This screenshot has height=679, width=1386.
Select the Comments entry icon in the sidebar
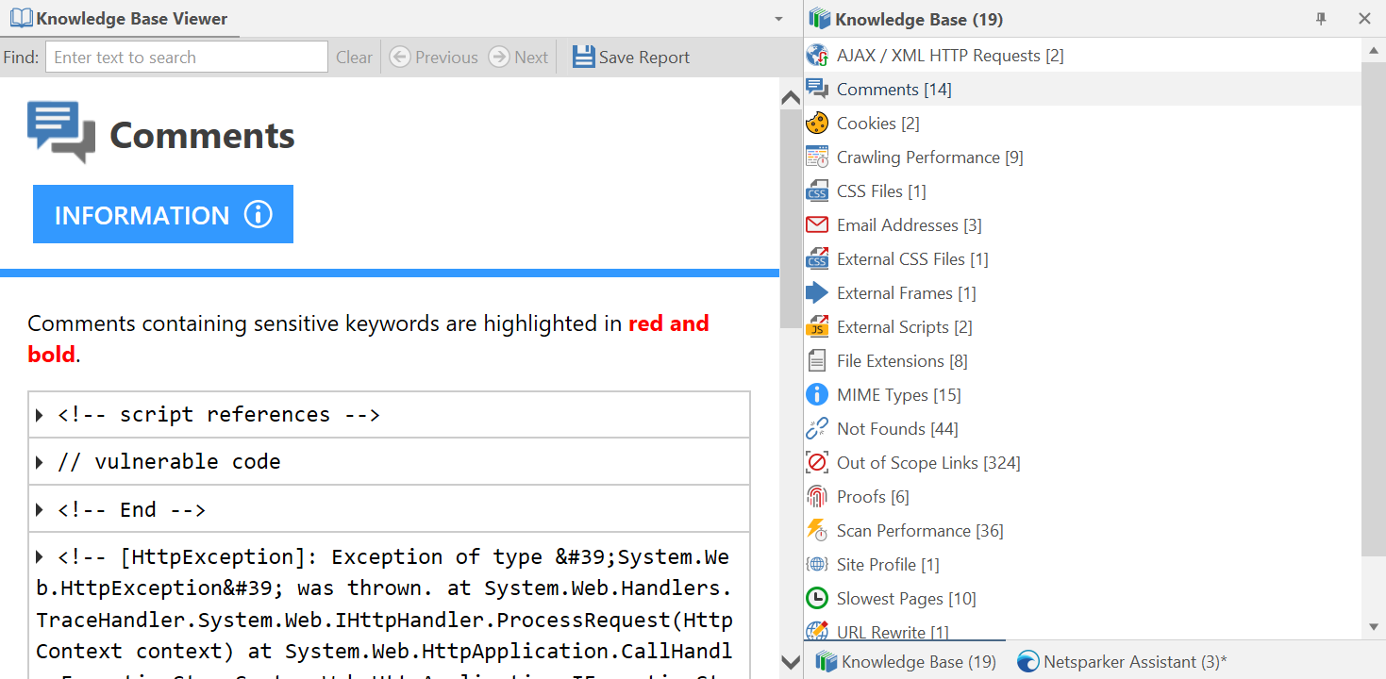[x=815, y=89]
